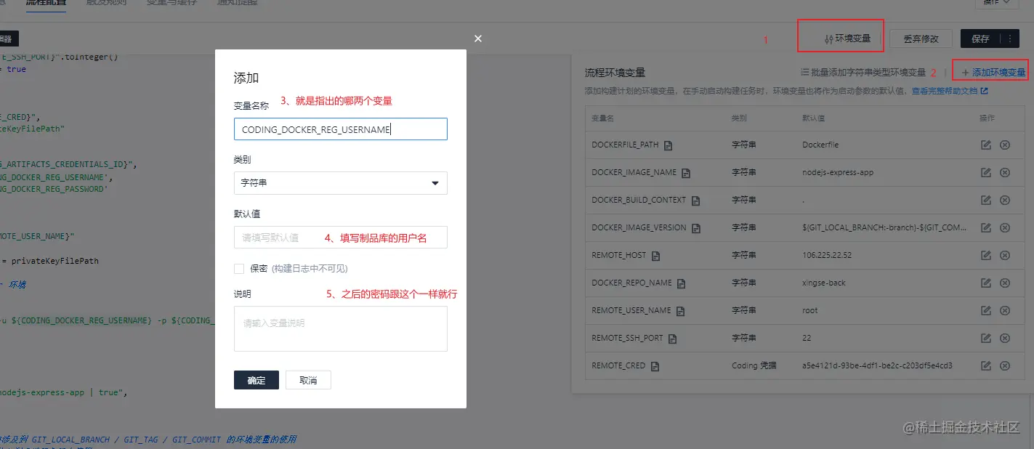Edit the DOCKER_IMAGE_VERSION variable
This screenshot has height=449, width=1034.
click(986, 228)
